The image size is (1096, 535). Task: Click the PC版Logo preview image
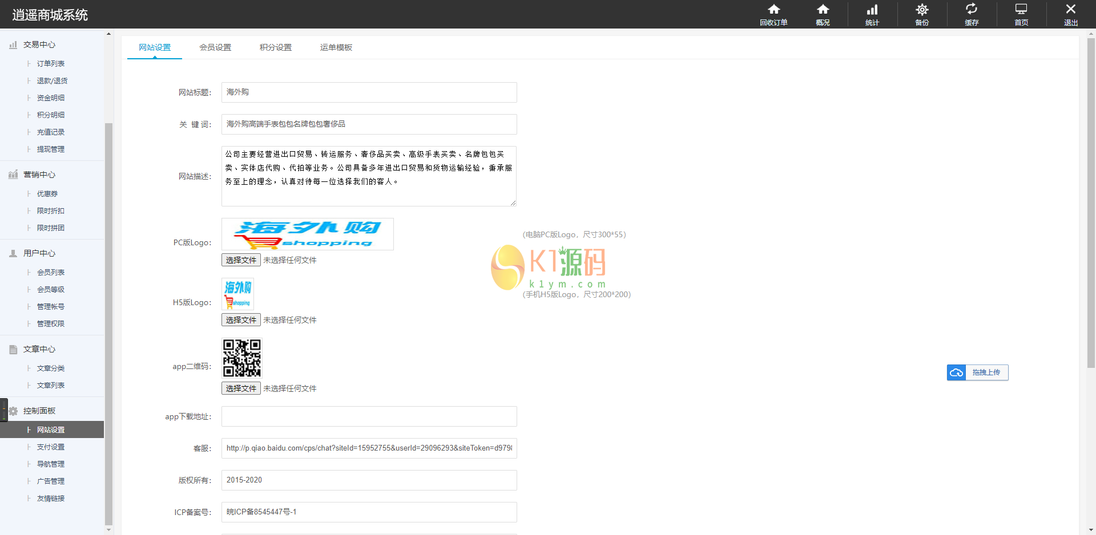(x=308, y=234)
